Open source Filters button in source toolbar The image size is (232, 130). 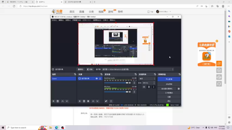[90, 69]
